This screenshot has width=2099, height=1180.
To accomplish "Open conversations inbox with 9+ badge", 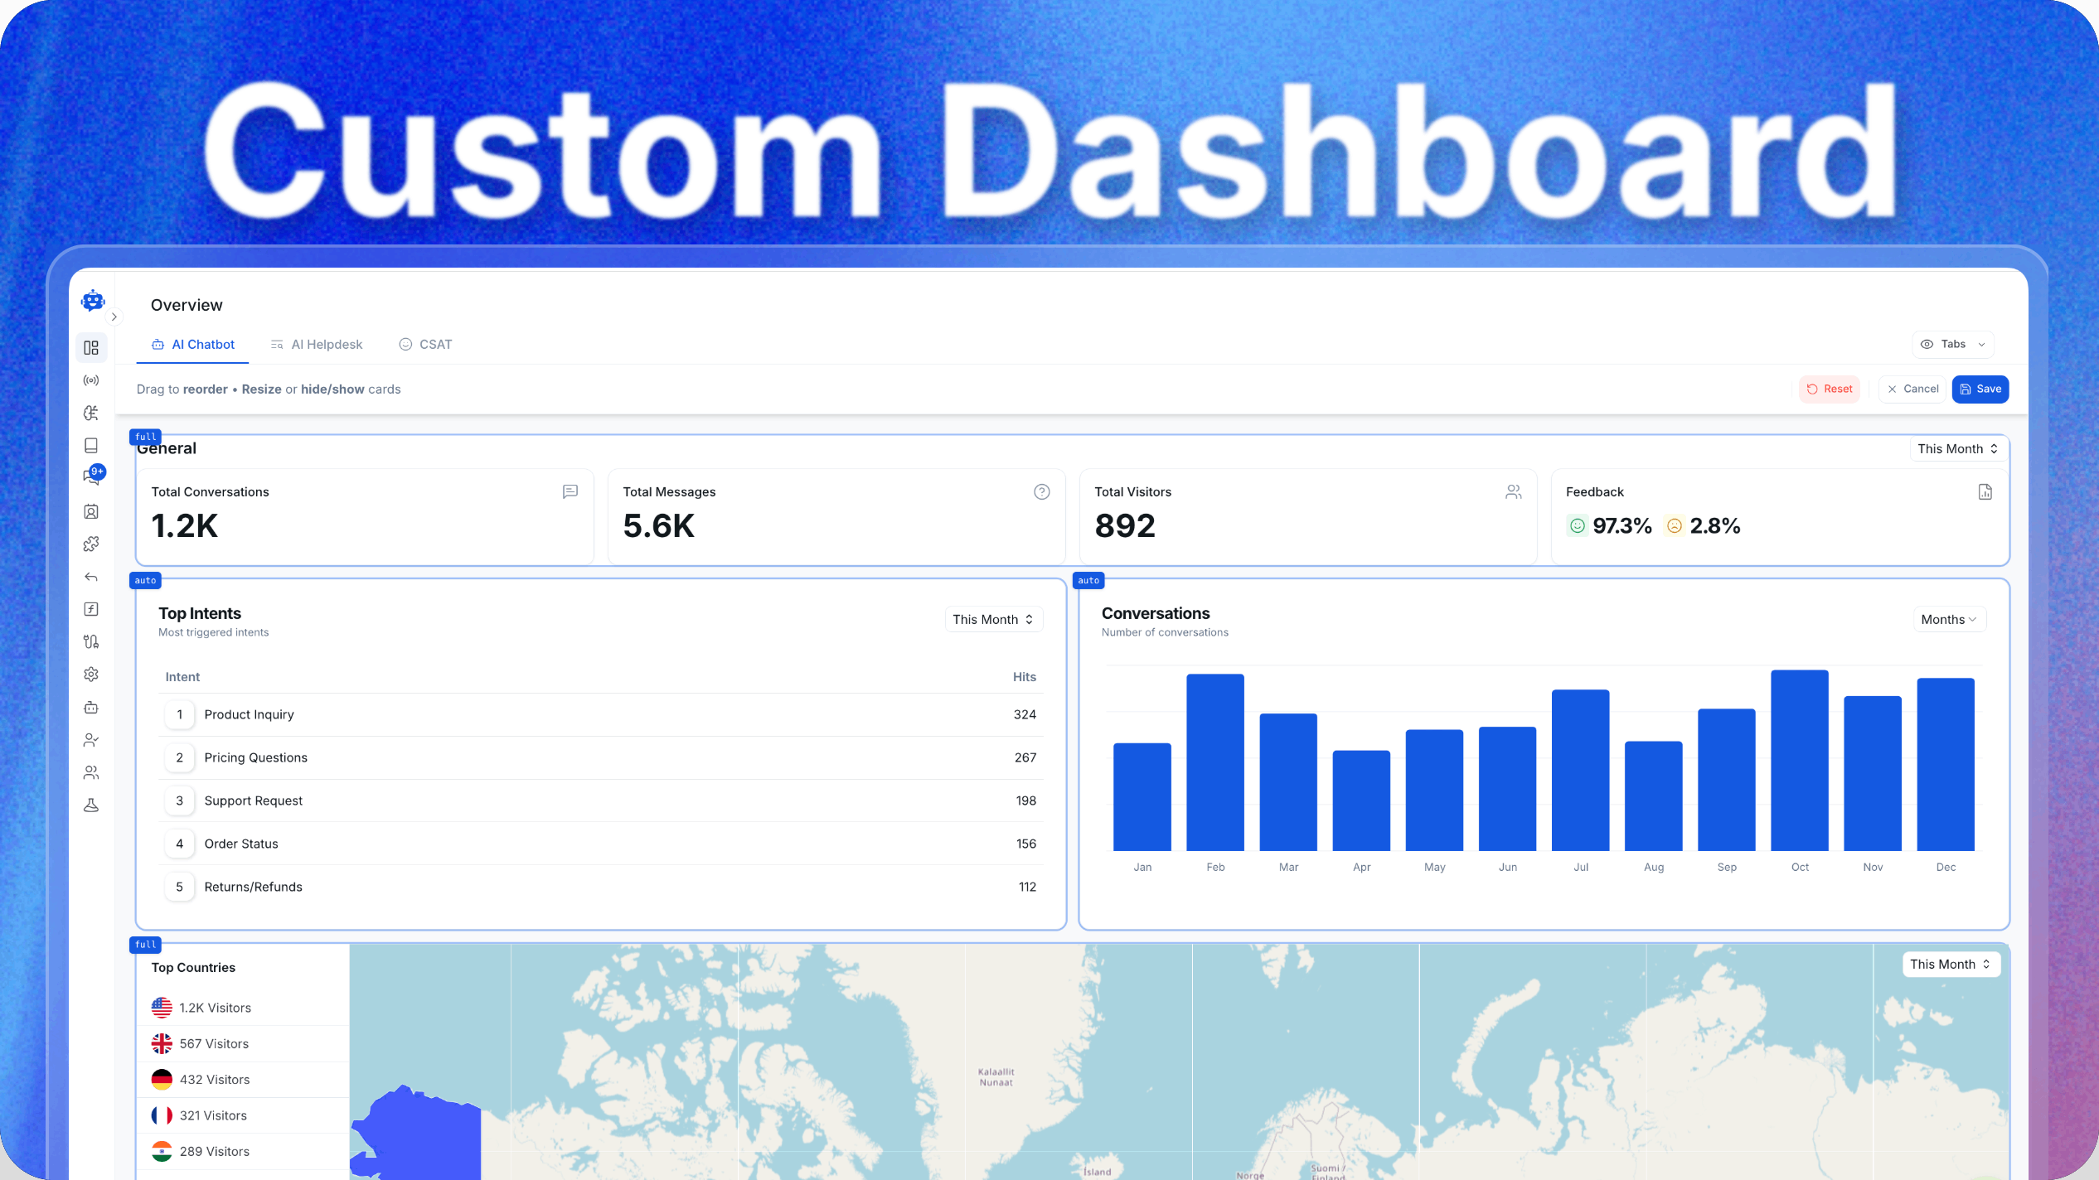I will (x=91, y=477).
